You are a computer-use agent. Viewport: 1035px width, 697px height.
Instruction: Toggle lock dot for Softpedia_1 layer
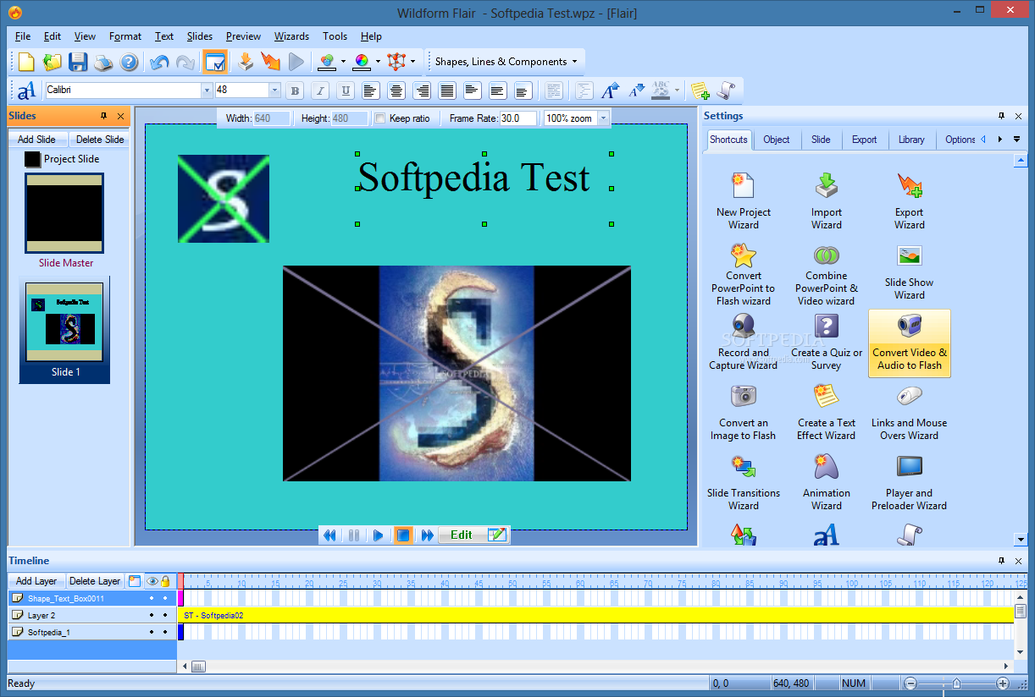[165, 632]
